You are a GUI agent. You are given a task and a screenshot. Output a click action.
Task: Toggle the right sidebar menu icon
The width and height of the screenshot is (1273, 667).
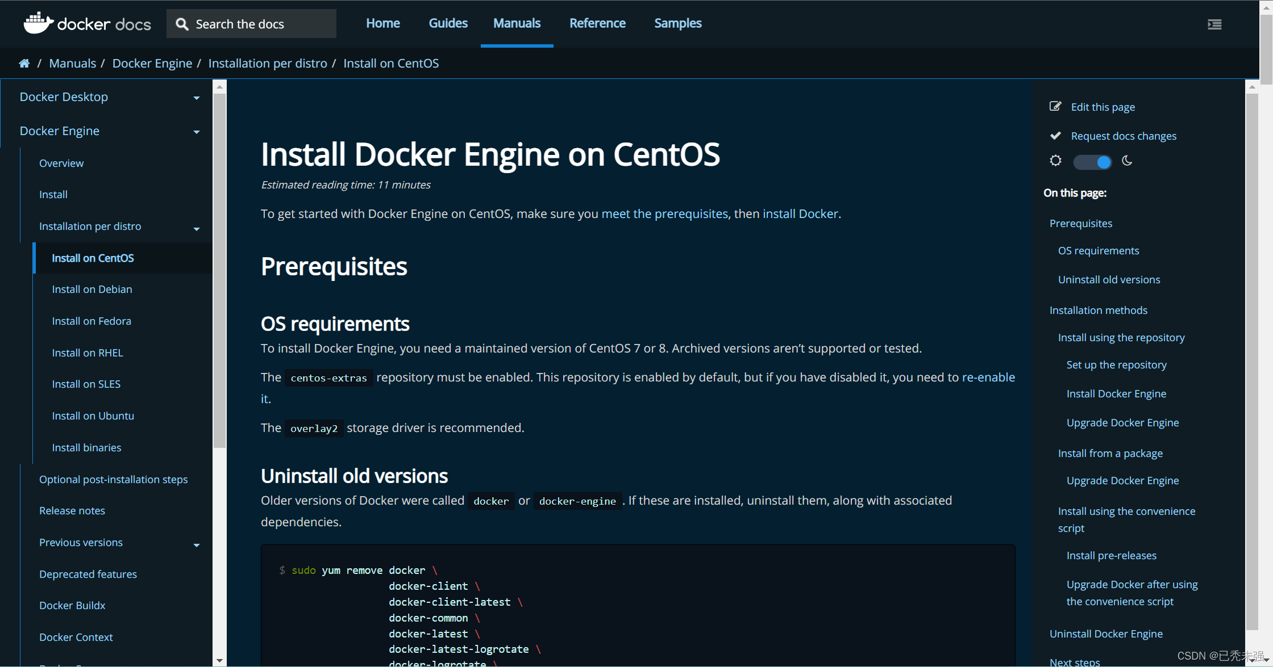1214,24
